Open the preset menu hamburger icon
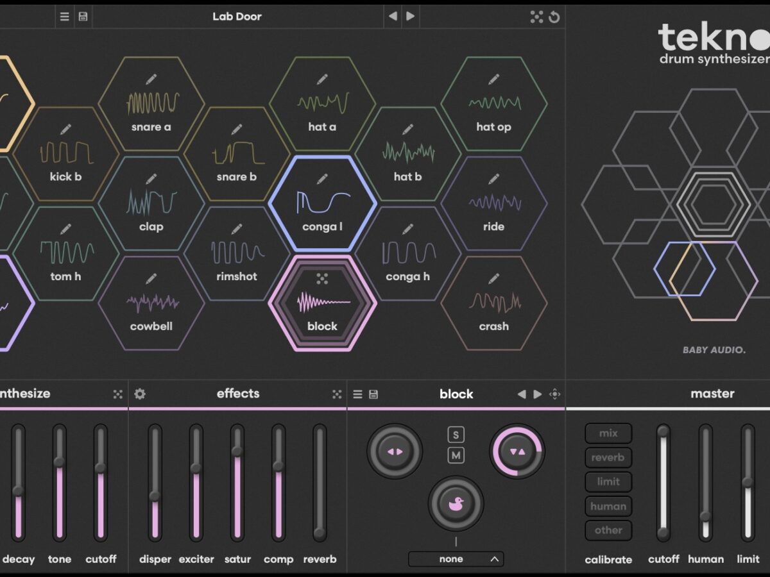 pyautogui.click(x=64, y=17)
